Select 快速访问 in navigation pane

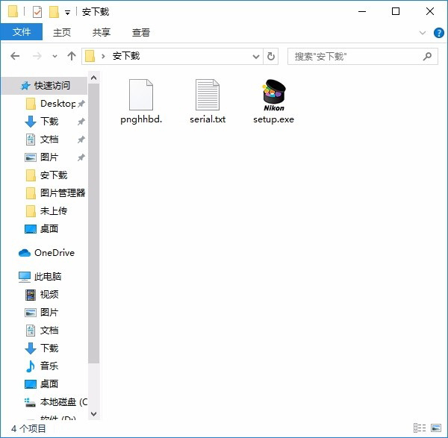pos(44,85)
